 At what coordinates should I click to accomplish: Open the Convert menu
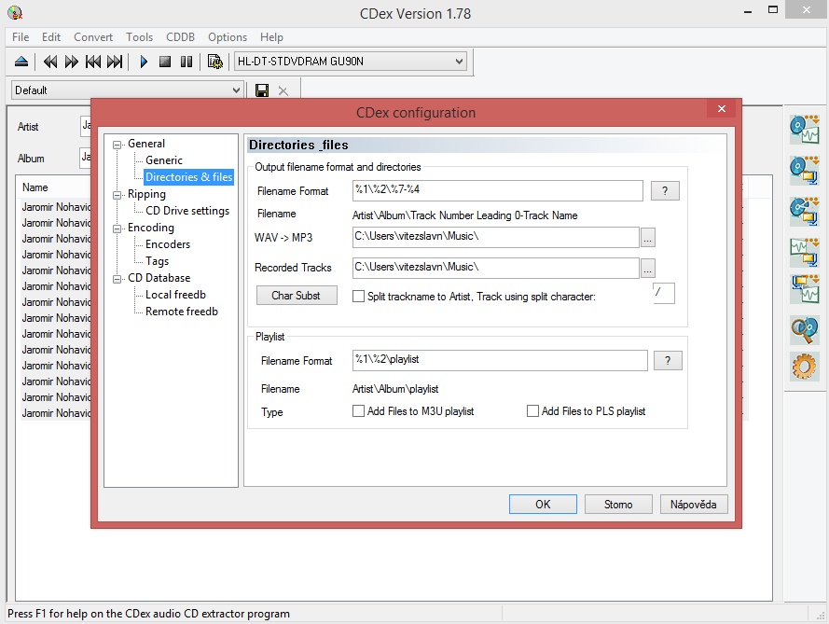pos(93,37)
